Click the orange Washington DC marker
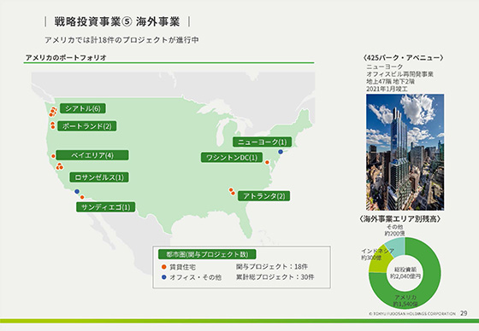479x331 pixels. tap(267, 162)
